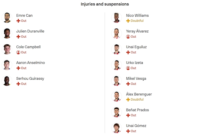
Task: Click Serhou Guirassy's red injury icon
Action: point(18,84)
